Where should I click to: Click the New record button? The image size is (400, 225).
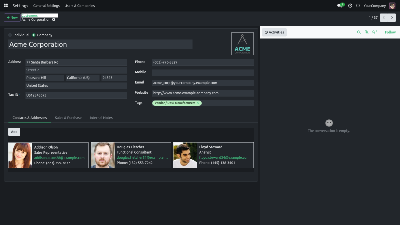click(x=12, y=17)
